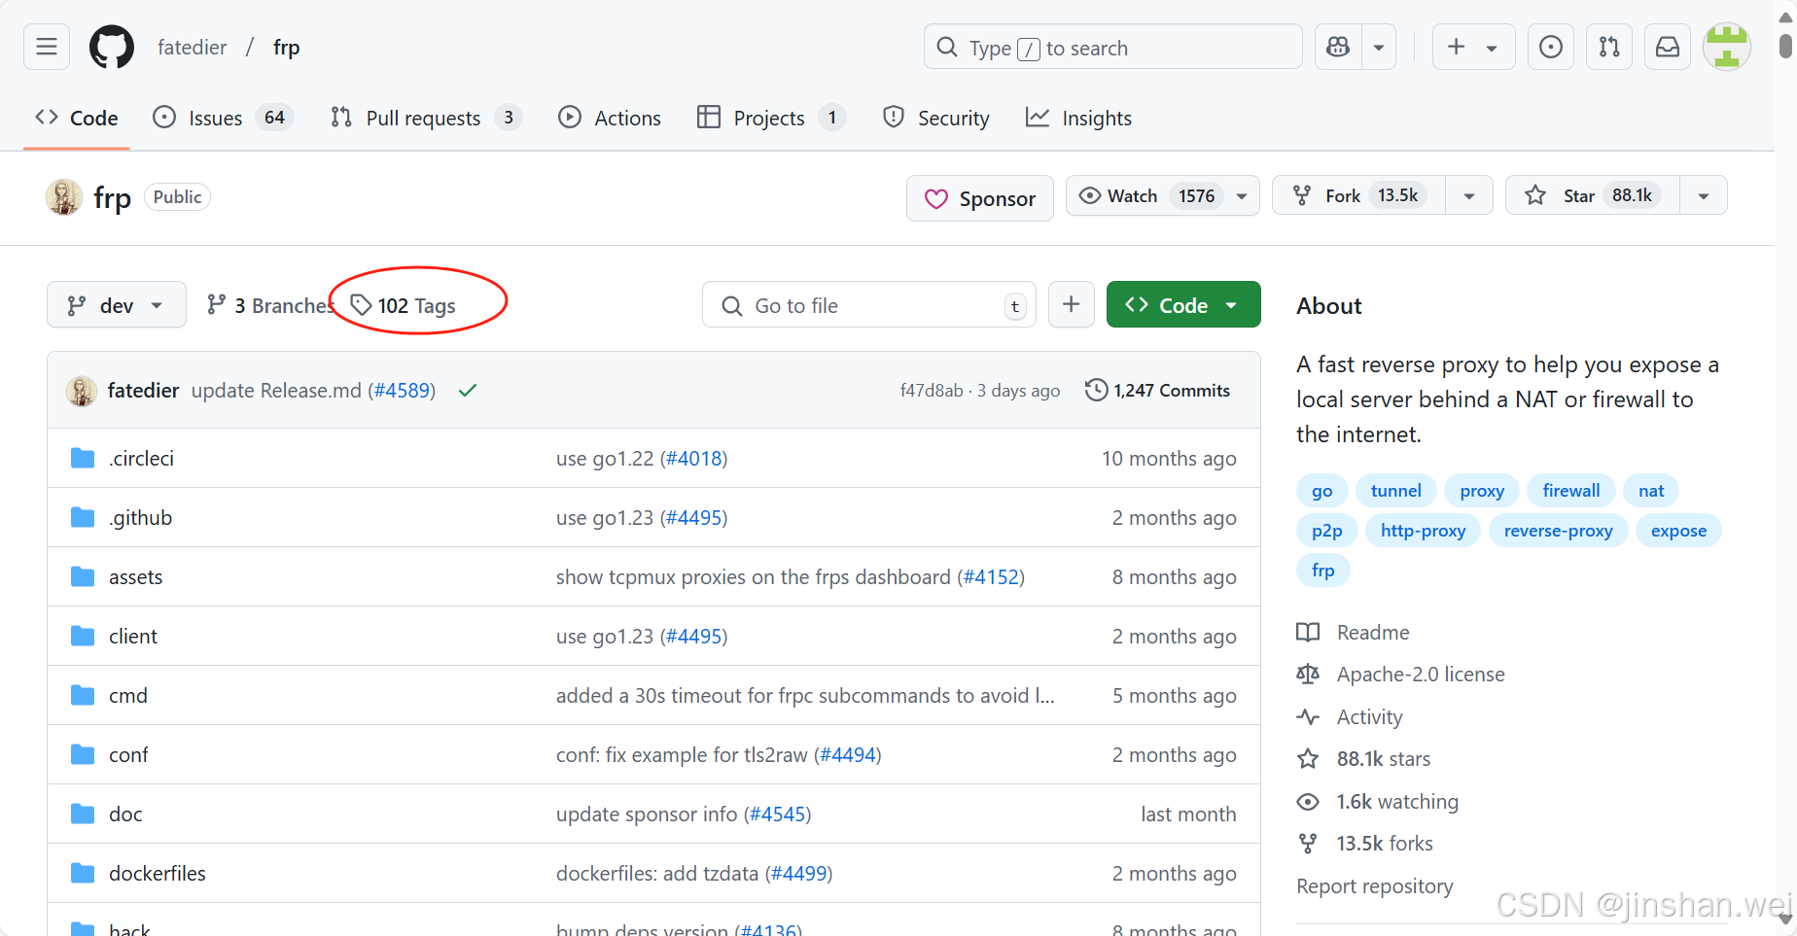Expand the Copilot dropdown arrow
Viewport: 1797px width, 936px height.
(x=1379, y=47)
